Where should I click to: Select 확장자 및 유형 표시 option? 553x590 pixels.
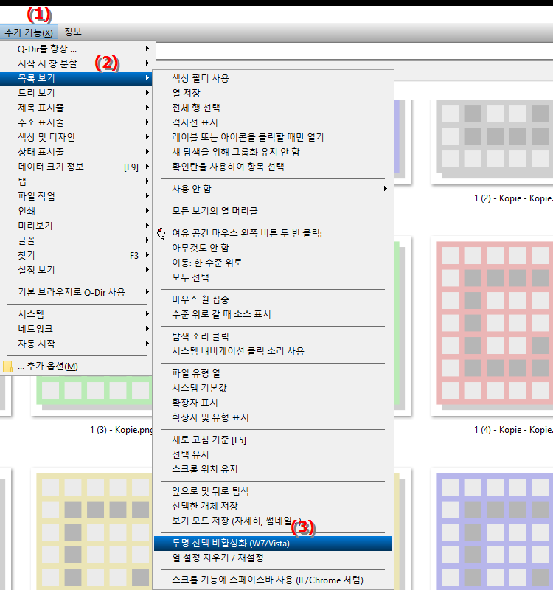[273, 417]
